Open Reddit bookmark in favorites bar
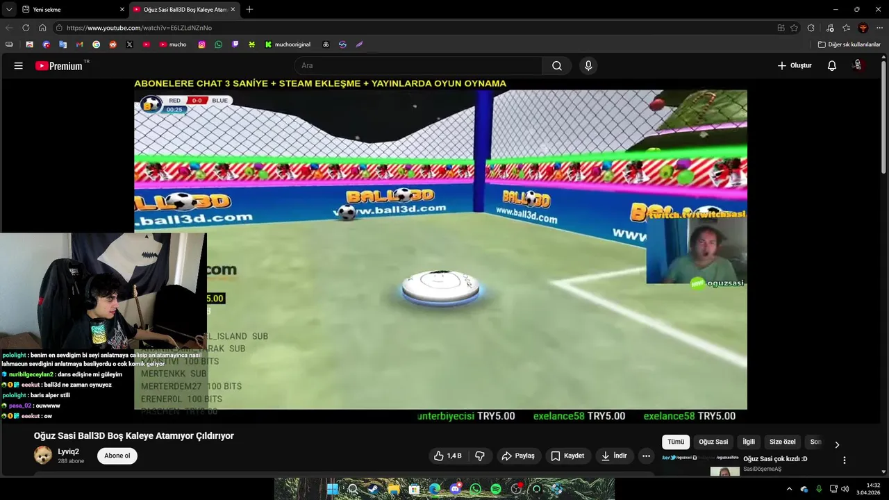889x500 pixels. (113, 44)
